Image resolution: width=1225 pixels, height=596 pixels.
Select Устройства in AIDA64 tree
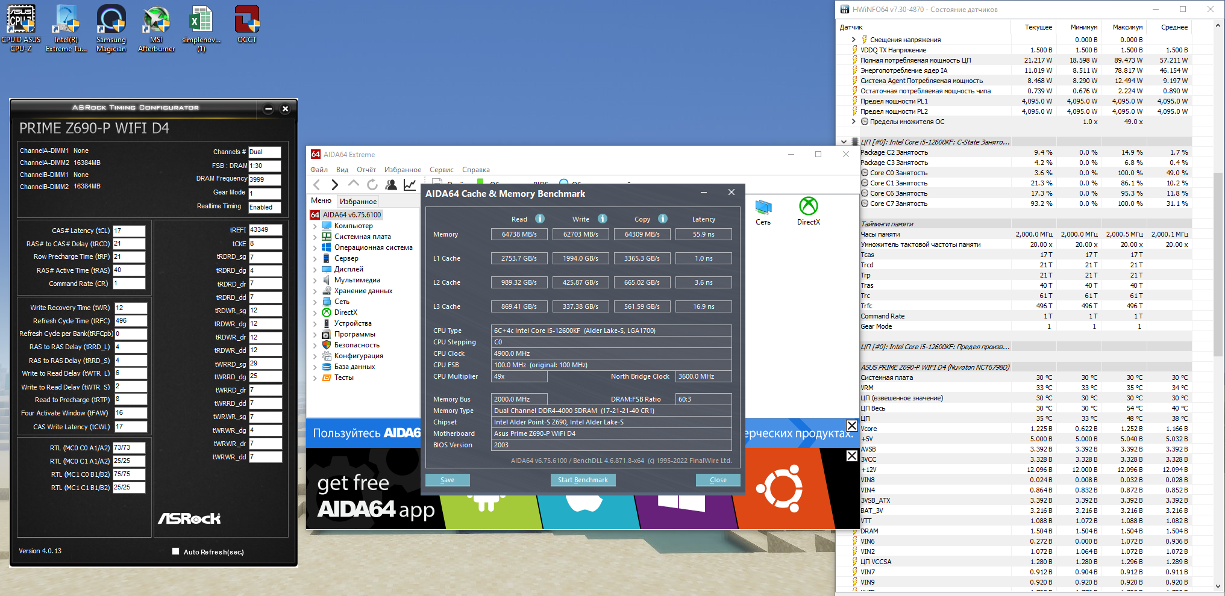[x=353, y=323]
